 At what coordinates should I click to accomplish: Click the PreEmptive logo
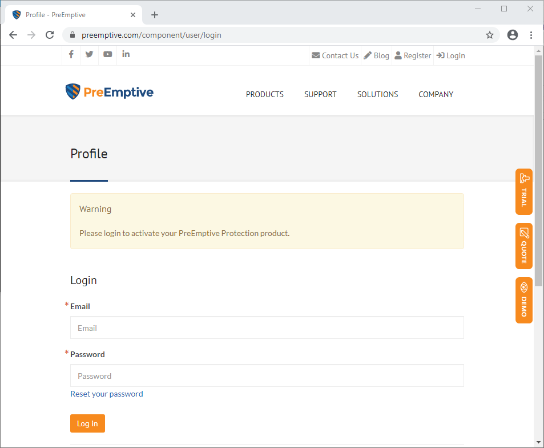click(109, 91)
